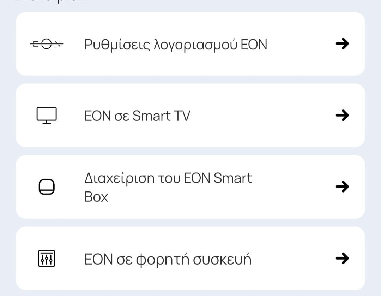Click the word "Box" on second line
The image size is (381, 296).
point(96,197)
